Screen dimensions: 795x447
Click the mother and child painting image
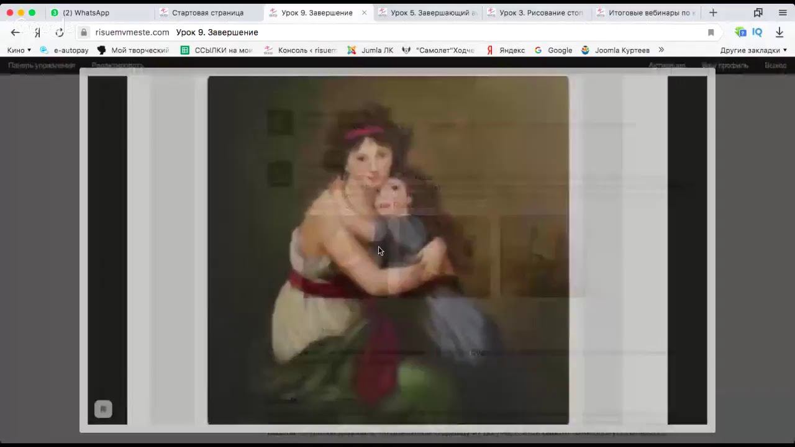click(388, 250)
